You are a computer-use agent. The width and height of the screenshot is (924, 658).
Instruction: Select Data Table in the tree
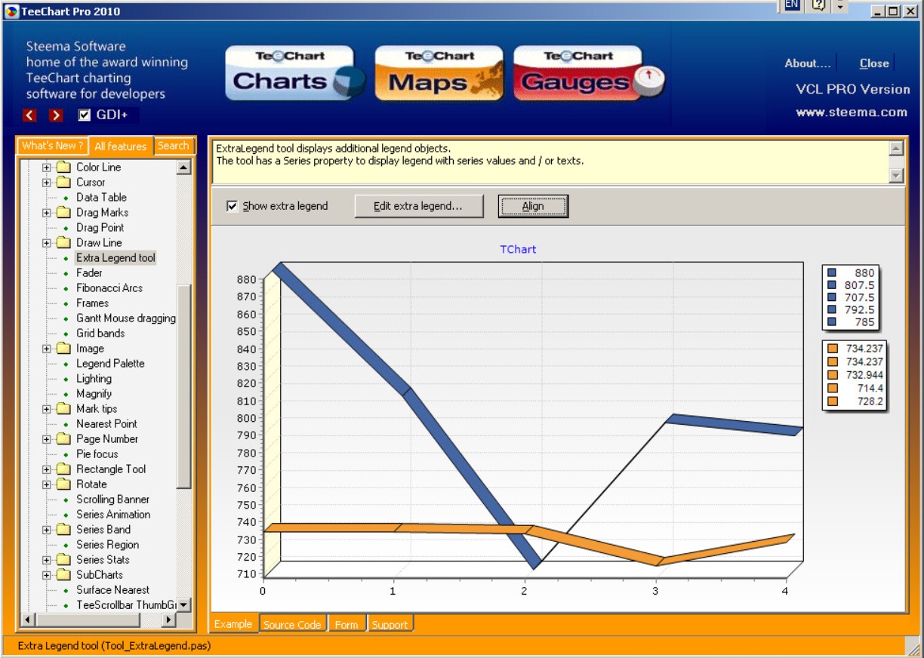[x=101, y=198]
